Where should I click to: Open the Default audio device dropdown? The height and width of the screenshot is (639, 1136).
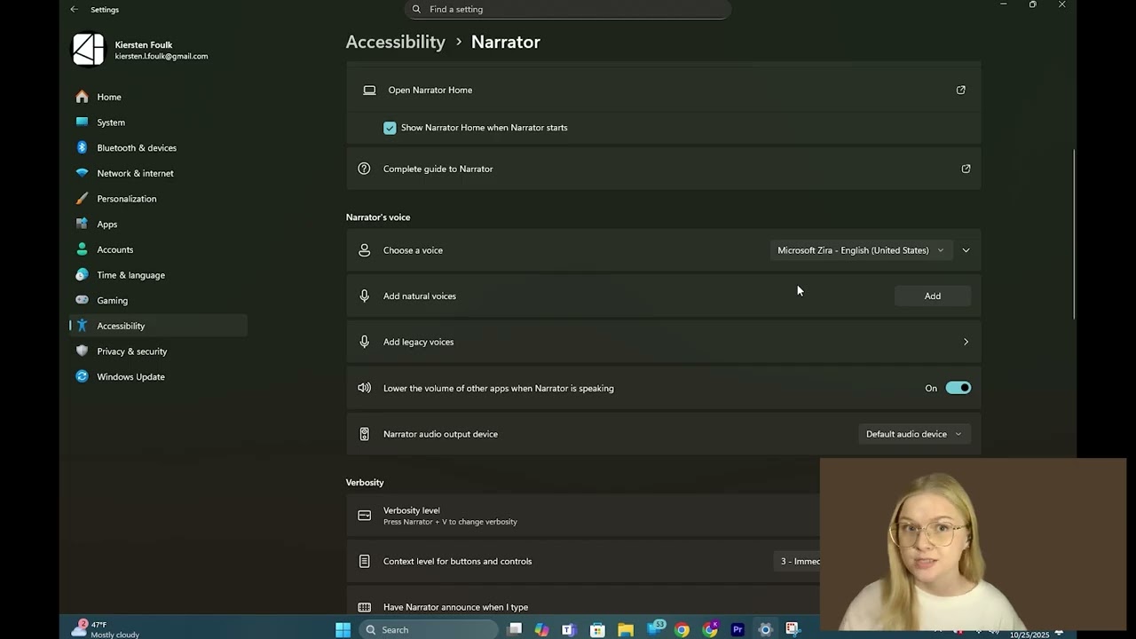(913, 434)
